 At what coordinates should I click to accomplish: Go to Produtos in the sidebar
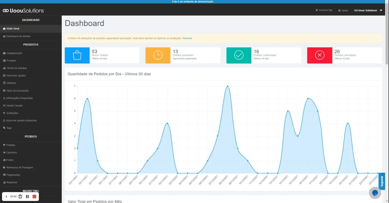[x=11, y=61]
